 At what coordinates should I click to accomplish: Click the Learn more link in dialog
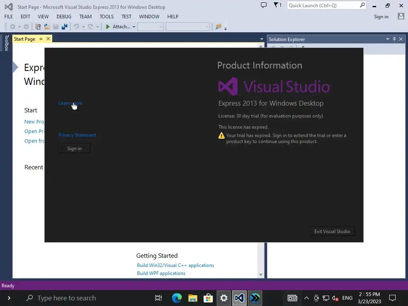point(70,103)
